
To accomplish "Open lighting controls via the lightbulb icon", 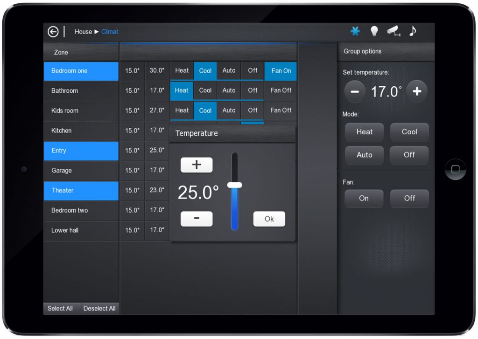I will (x=374, y=31).
